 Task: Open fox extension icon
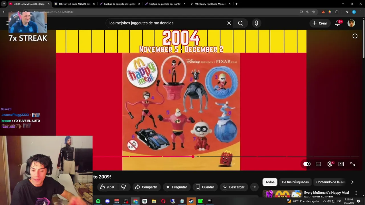tap(323, 12)
